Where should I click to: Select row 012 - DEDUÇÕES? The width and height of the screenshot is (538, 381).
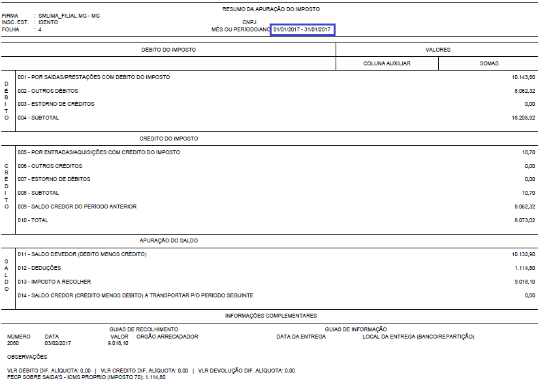39,269
